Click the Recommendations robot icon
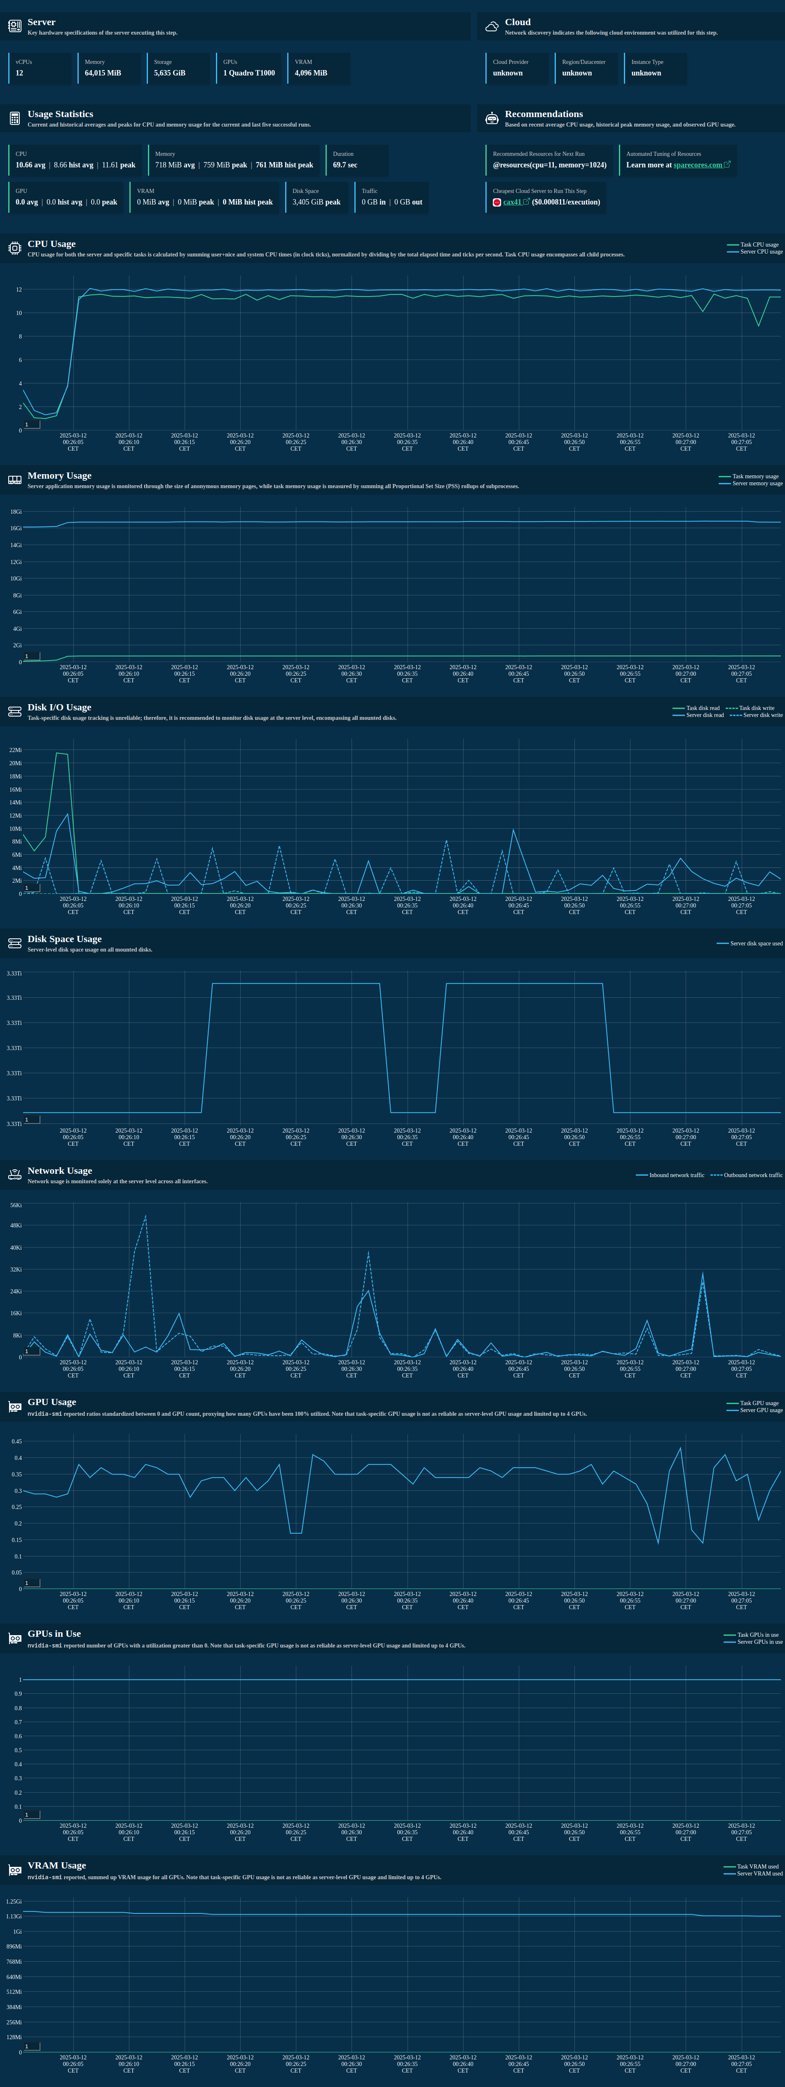 click(x=492, y=118)
